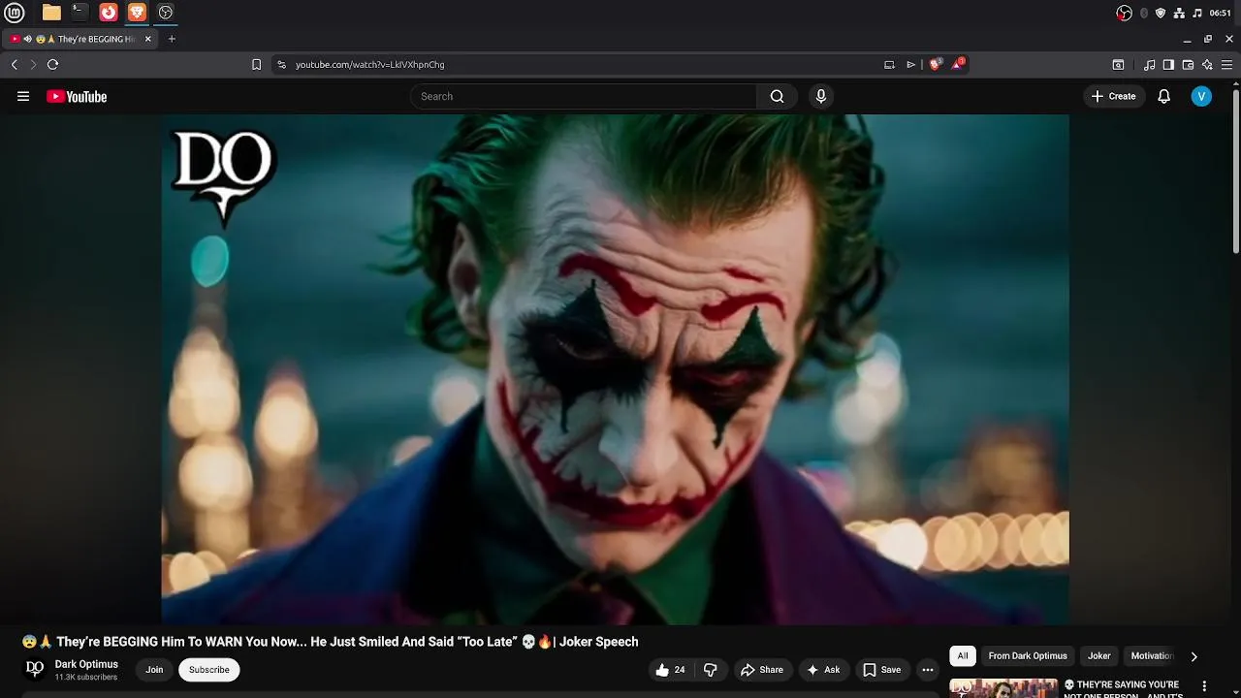This screenshot has width=1241, height=698.
Task: Start voice search with the microphone
Action: 821,96
